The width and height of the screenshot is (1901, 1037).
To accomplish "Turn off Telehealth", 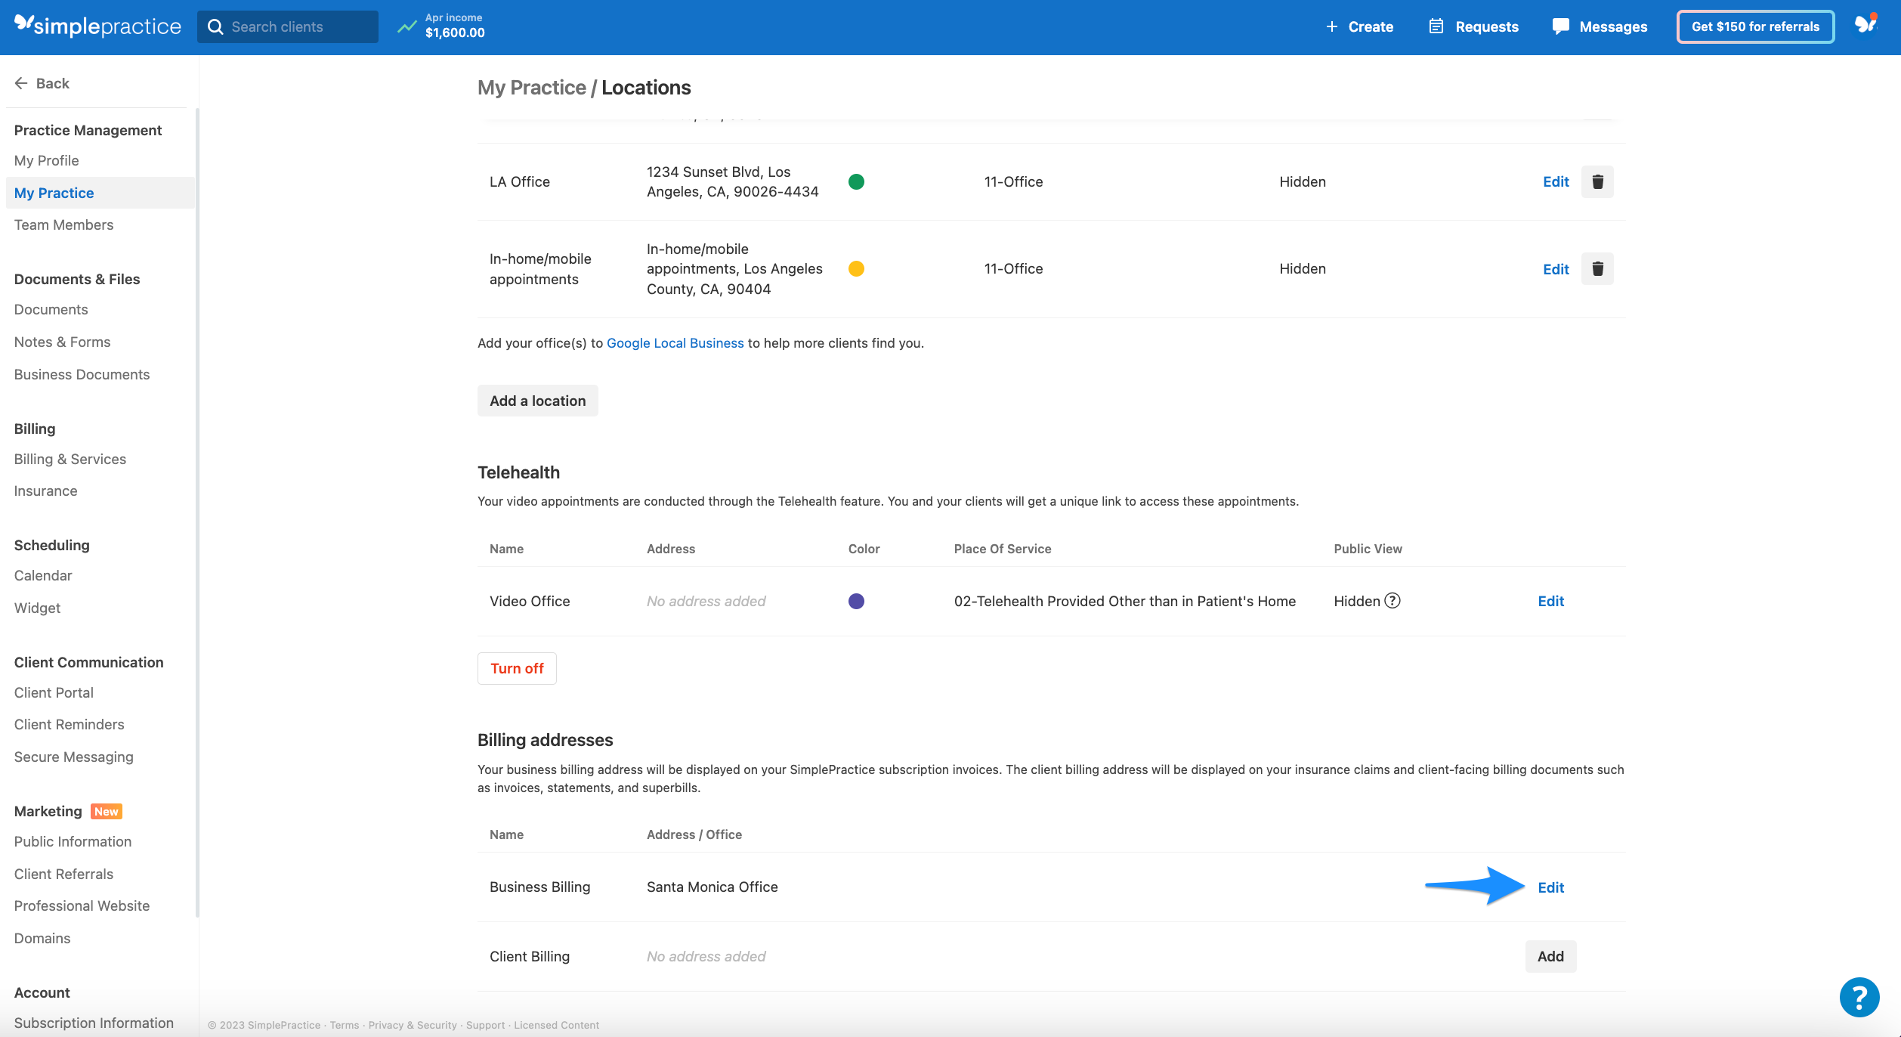I will (x=517, y=668).
